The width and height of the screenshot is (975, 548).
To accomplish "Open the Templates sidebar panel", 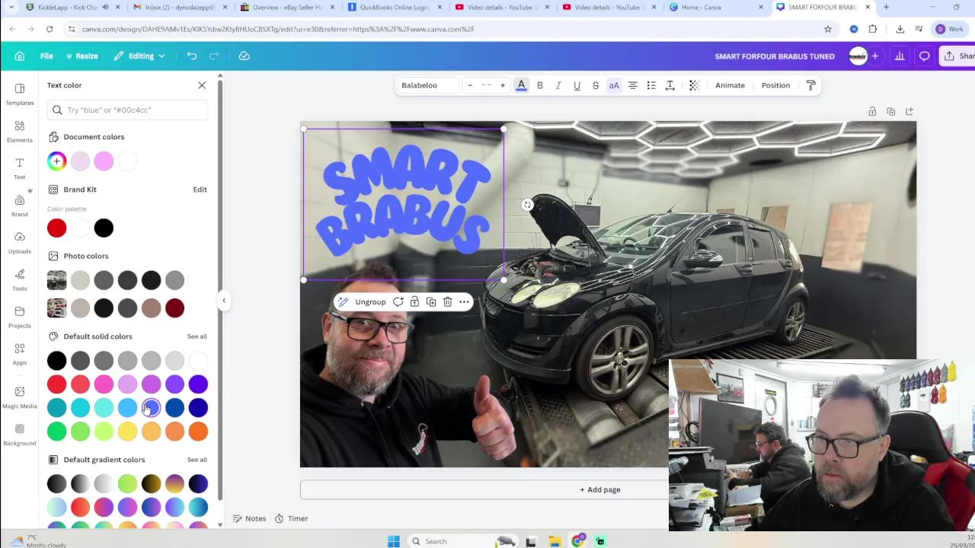I will (x=19, y=94).
